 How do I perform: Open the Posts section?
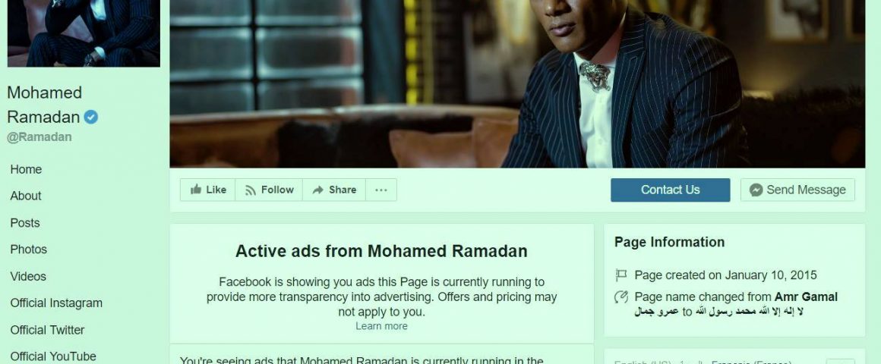click(x=25, y=223)
